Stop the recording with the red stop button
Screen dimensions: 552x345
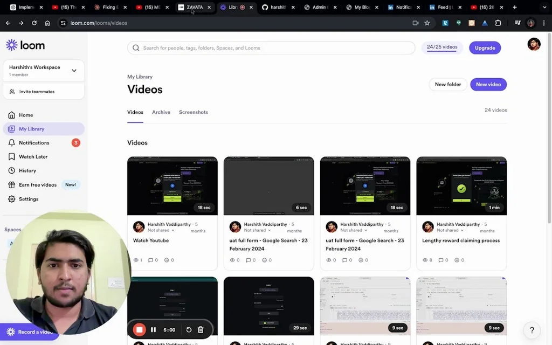(x=139, y=329)
